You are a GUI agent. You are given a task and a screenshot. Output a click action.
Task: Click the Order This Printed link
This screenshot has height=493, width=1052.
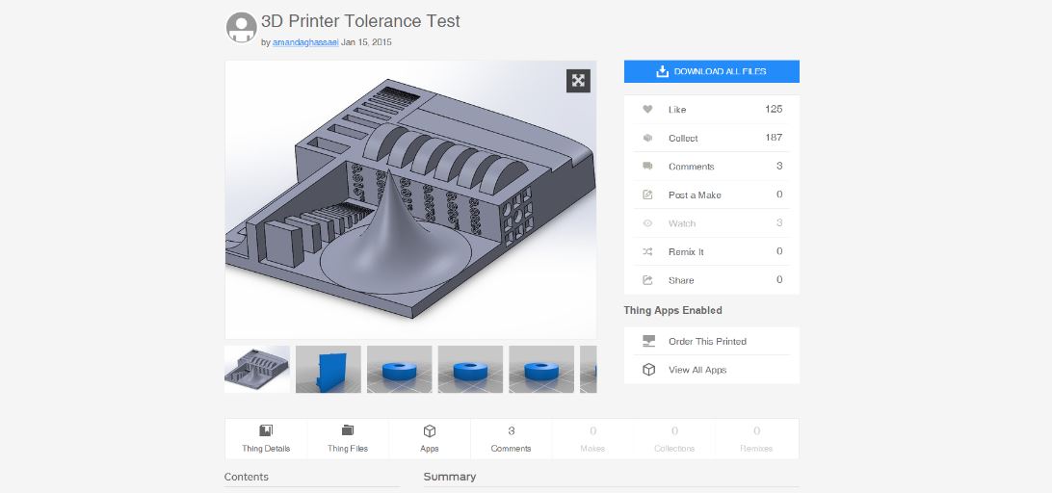click(x=707, y=342)
